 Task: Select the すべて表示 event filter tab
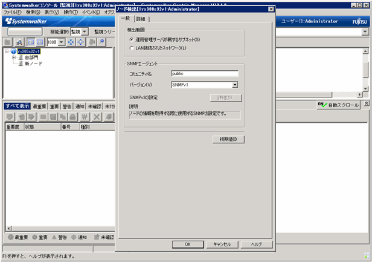pyautogui.click(x=18, y=106)
